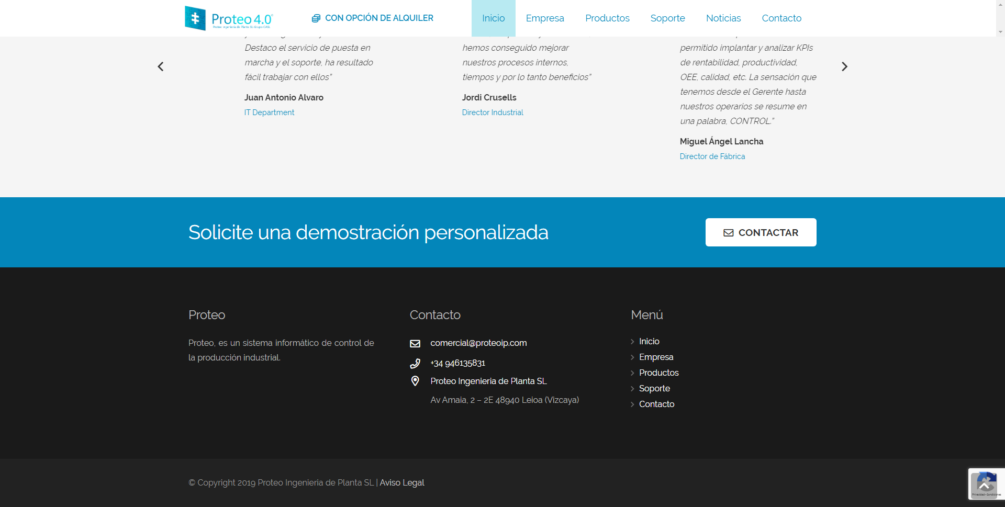1005x507 pixels.
Task: Click the coins icon beside alquiler text
Action: (316, 18)
